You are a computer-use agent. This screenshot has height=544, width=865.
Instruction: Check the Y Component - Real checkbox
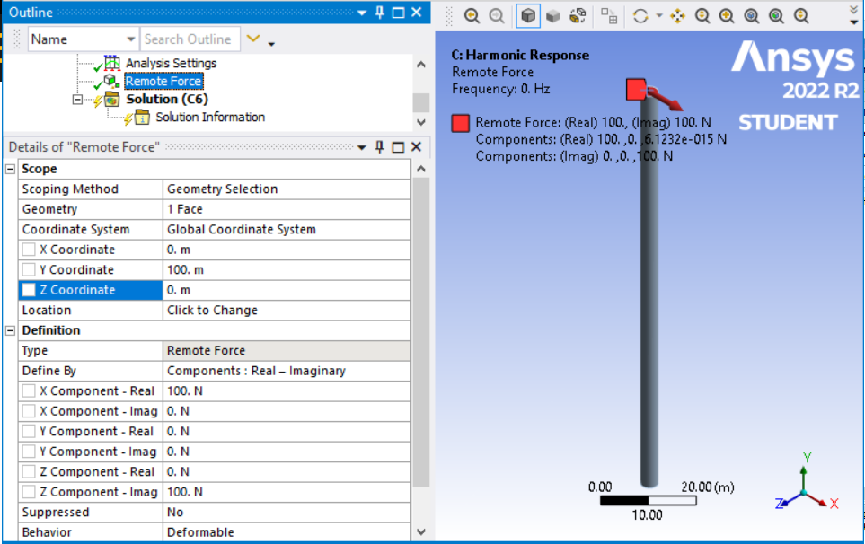click(x=30, y=432)
